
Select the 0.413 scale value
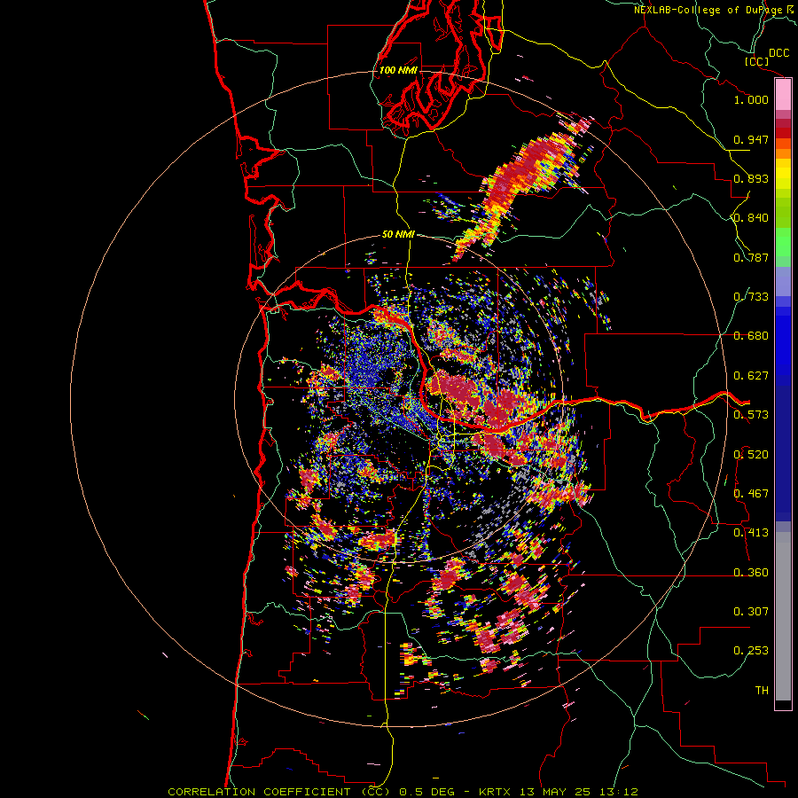[x=751, y=533]
